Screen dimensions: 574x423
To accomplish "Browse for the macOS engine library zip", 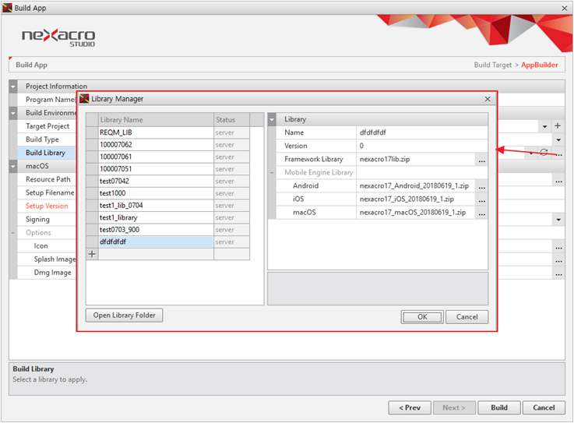I will click(482, 213).
